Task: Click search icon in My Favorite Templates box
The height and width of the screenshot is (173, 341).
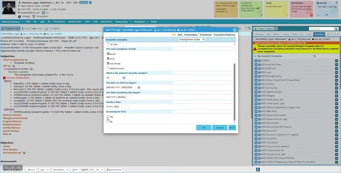Action: pyautogui.click(x=315, y=56)
